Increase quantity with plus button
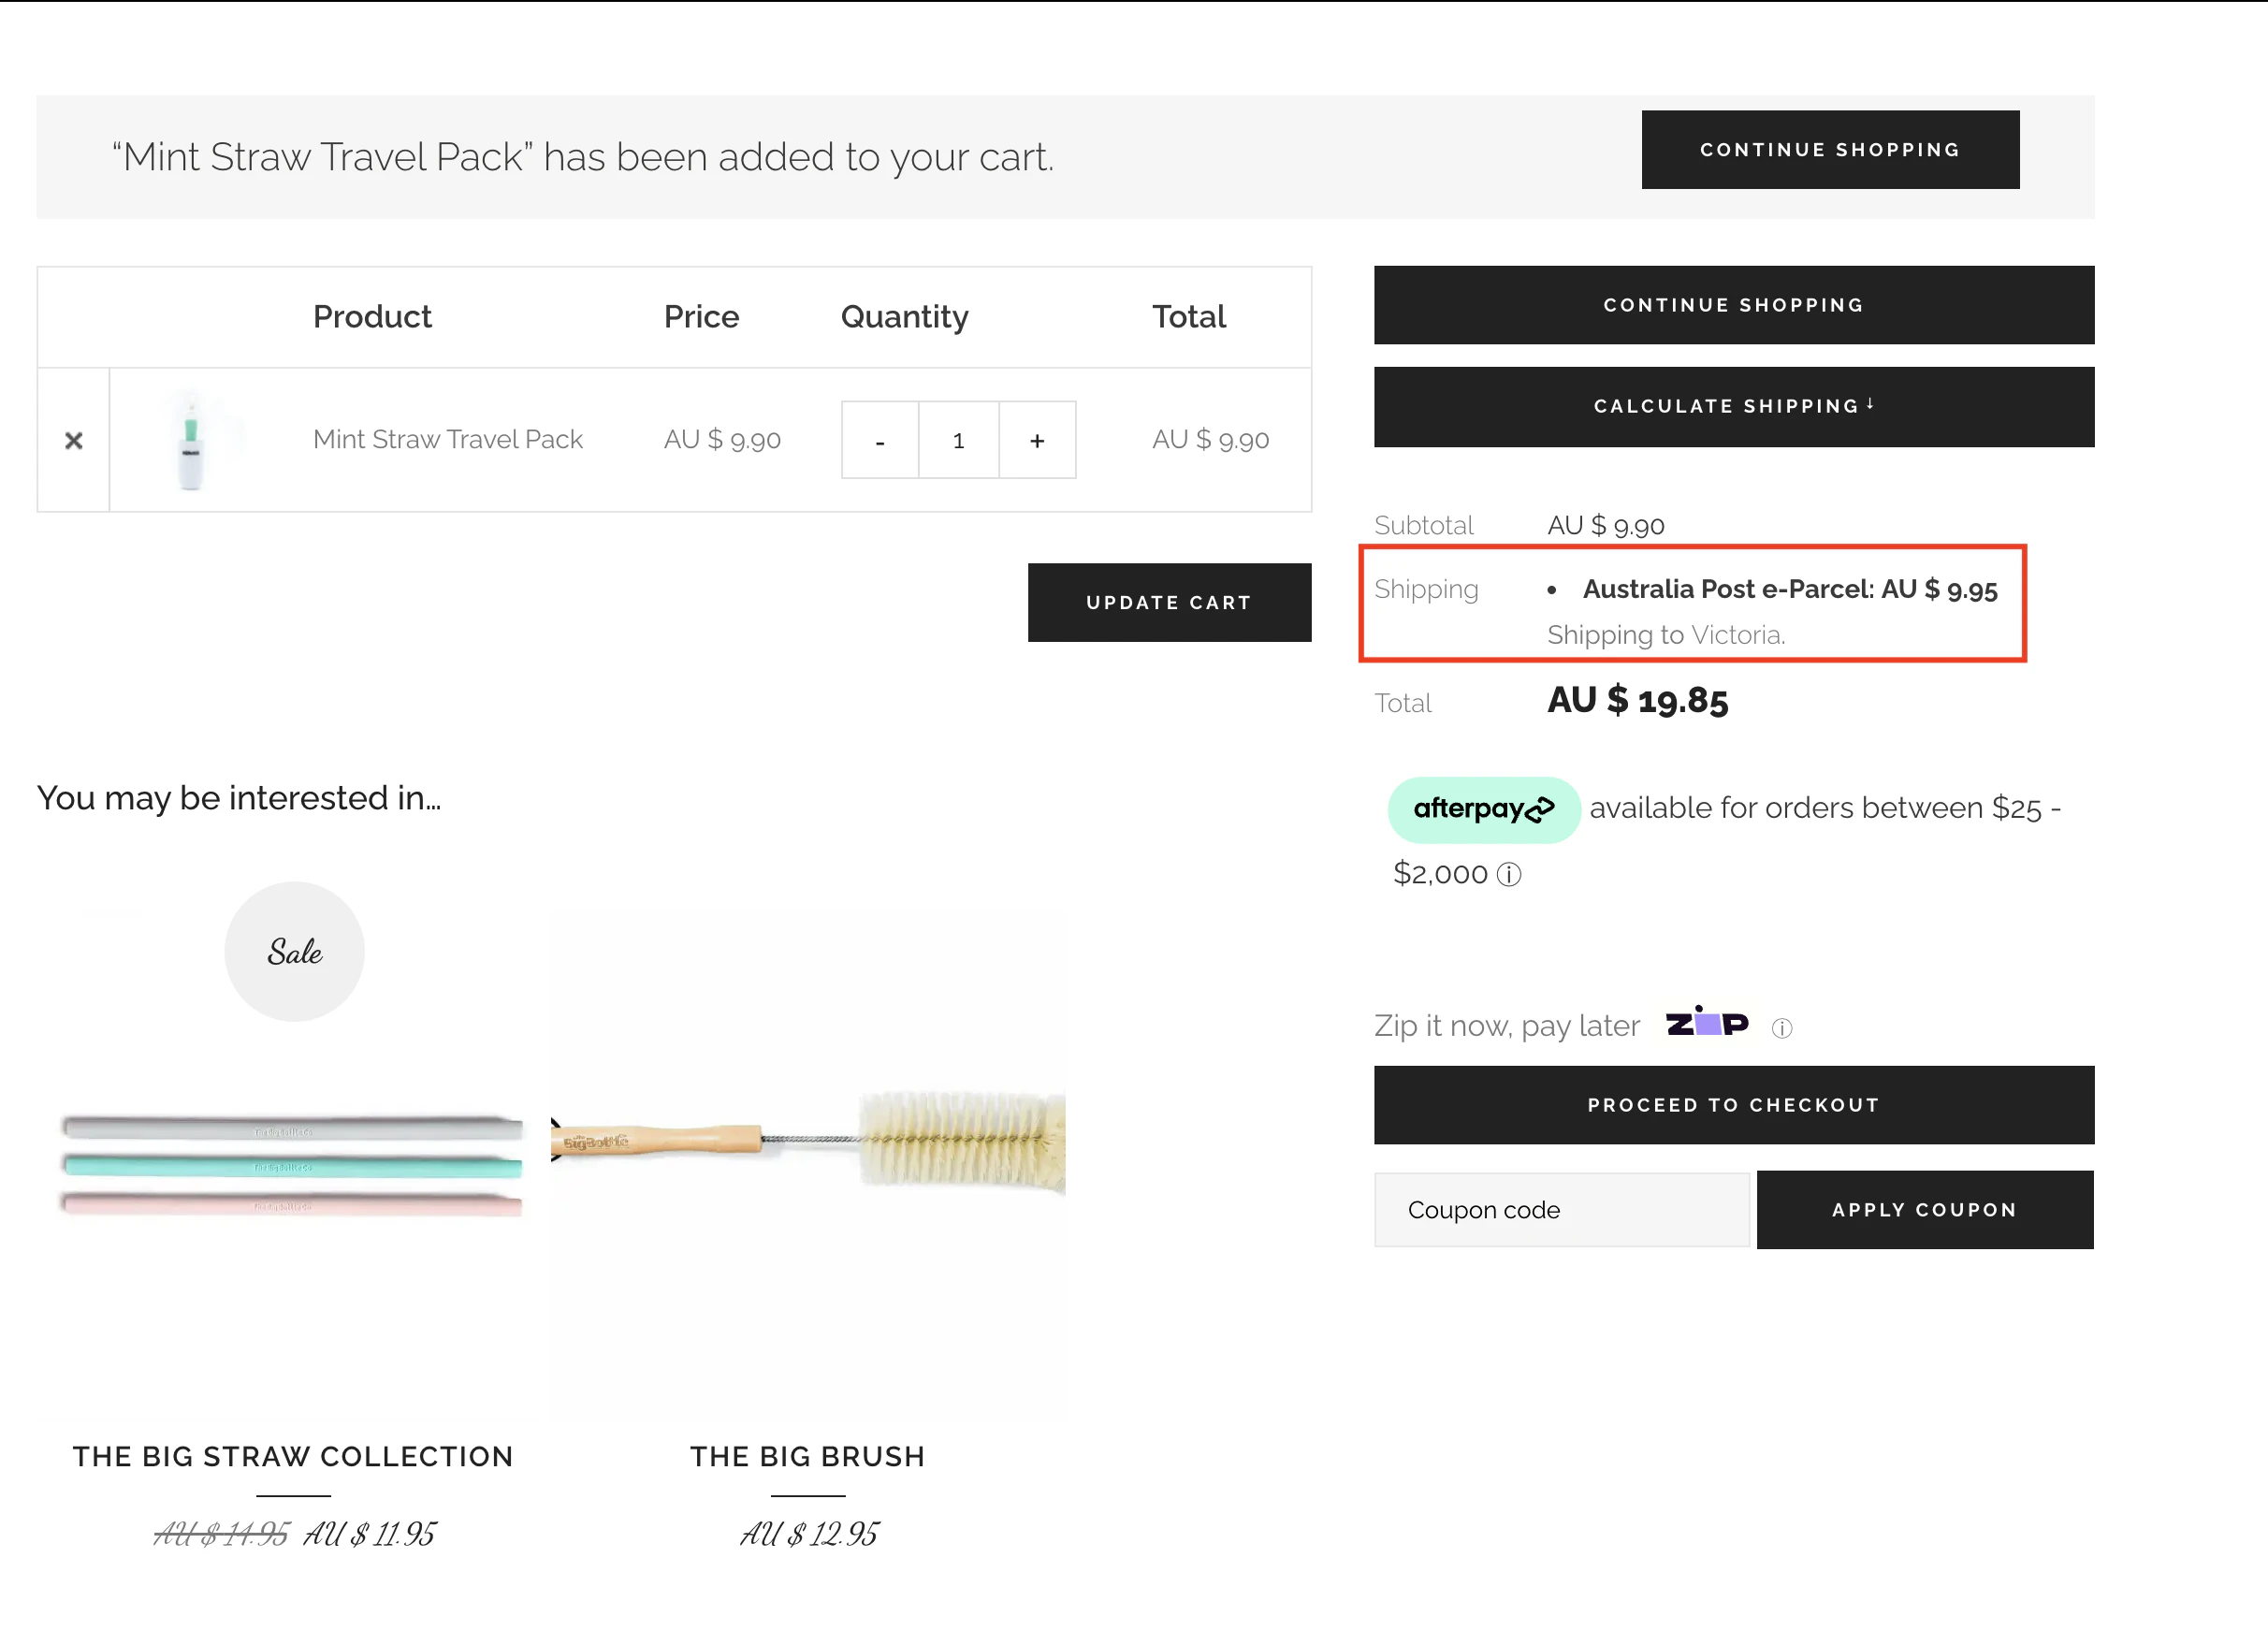 tap(1037, 440)
